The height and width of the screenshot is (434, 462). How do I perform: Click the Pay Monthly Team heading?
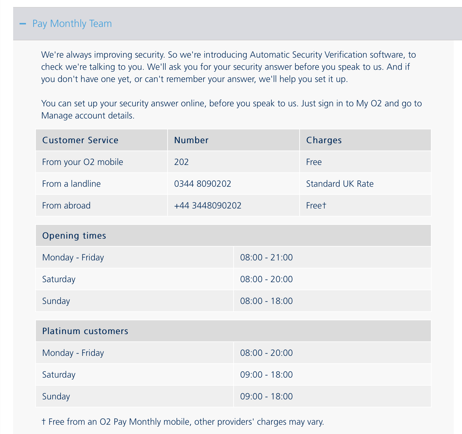coord(72,24)
